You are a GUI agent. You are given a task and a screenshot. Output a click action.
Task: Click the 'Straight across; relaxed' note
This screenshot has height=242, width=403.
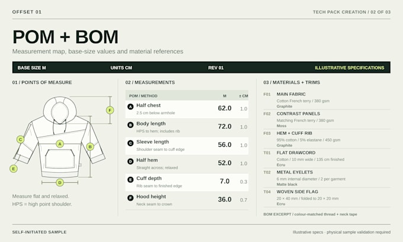157,167
